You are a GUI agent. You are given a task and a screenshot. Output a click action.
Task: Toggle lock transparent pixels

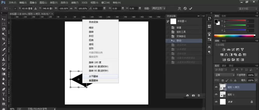click(x=223, y=80)
